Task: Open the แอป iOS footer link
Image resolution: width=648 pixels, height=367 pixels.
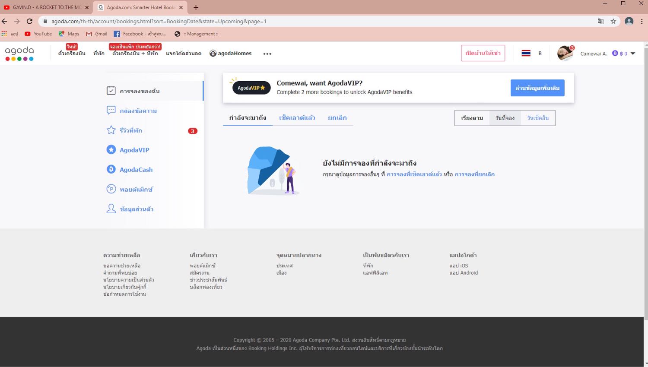Action: click(459, 266)
